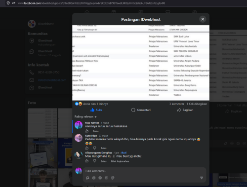247x187 pixels.
Task: Click the avatar sticker icon in comment box
Action: pyautogui.click(x=87, y=178)
